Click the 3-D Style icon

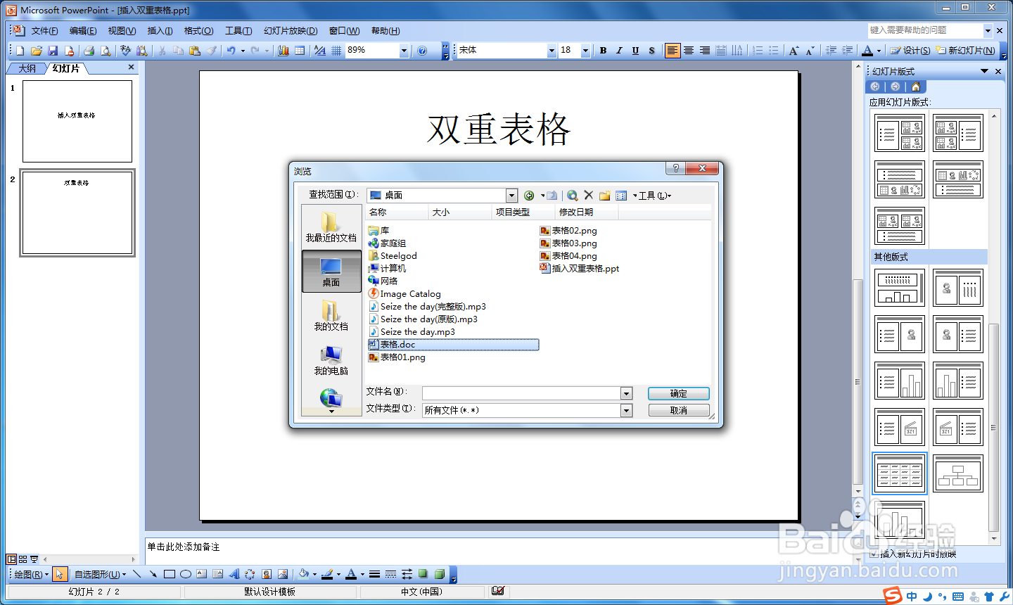click(439, 574)
